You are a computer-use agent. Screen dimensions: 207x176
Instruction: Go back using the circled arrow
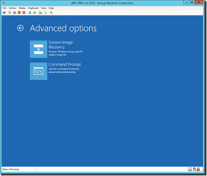(20, 28)
